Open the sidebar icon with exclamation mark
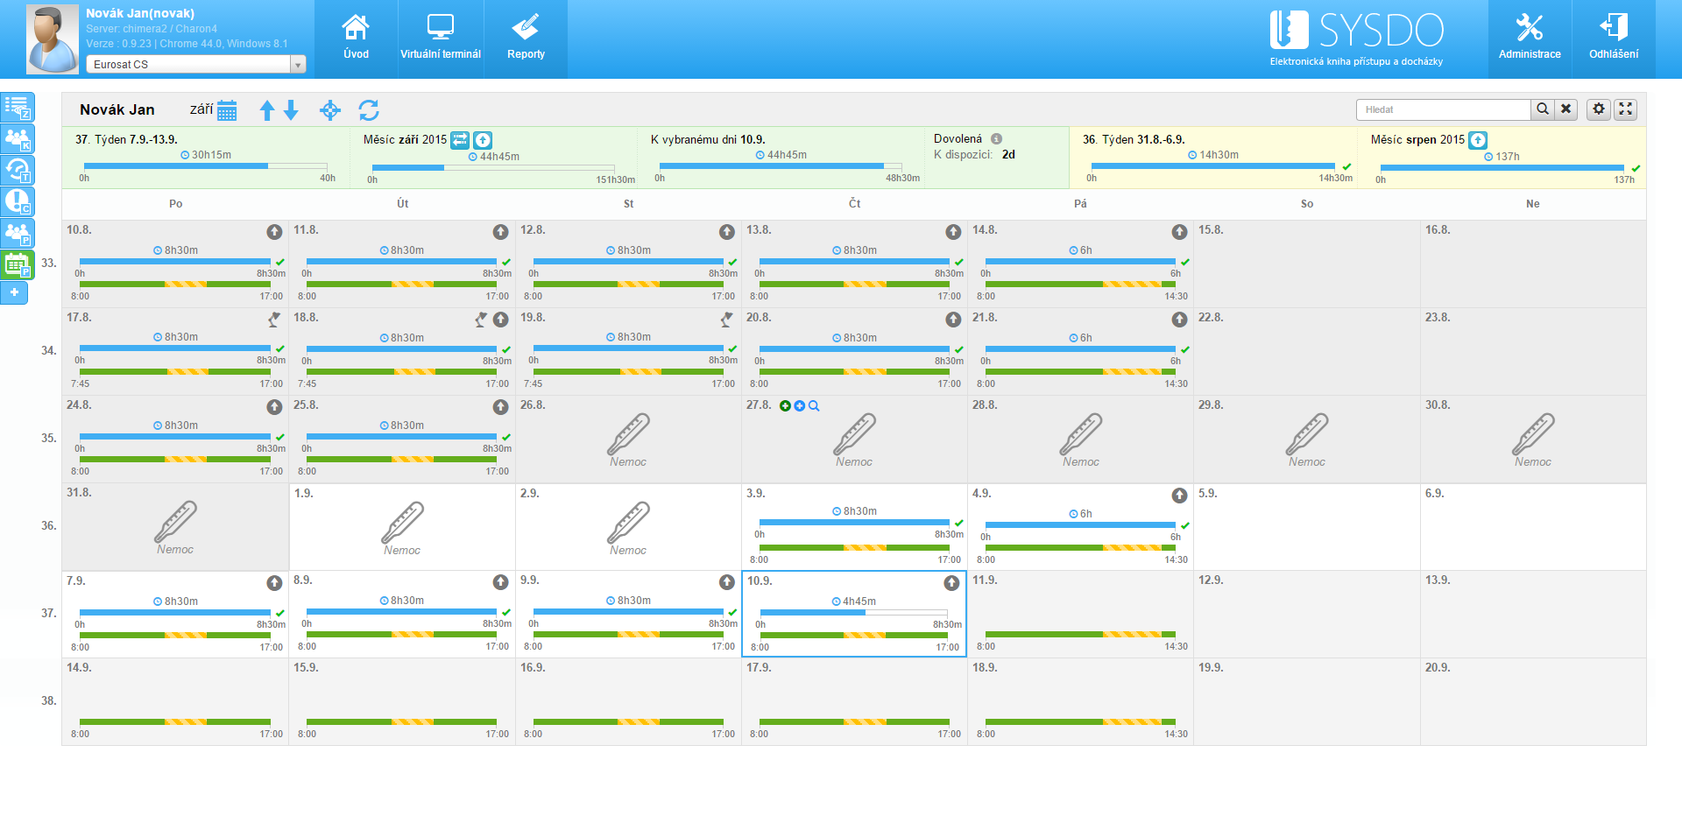 tap(18, 202)
